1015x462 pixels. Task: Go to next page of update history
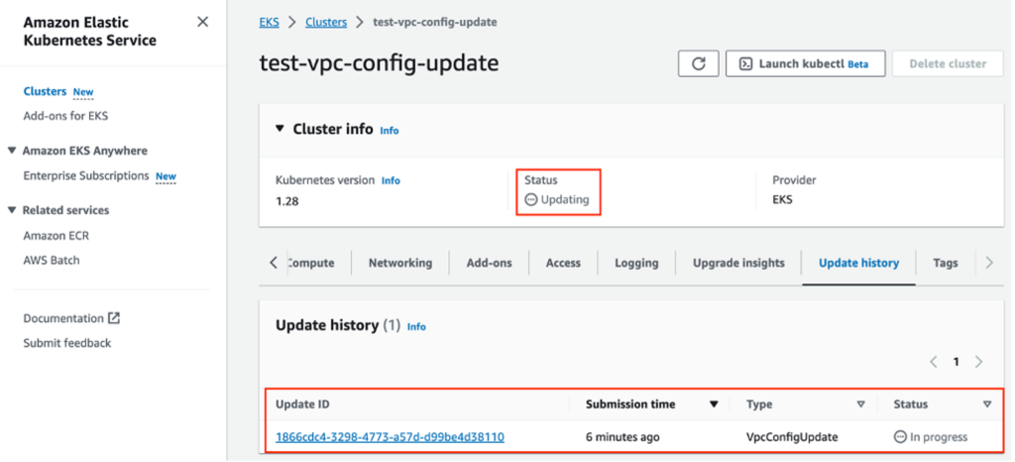click(978, 362)
